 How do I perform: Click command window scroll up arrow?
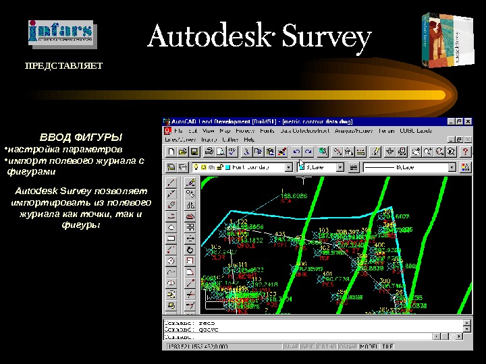(467, 323)
